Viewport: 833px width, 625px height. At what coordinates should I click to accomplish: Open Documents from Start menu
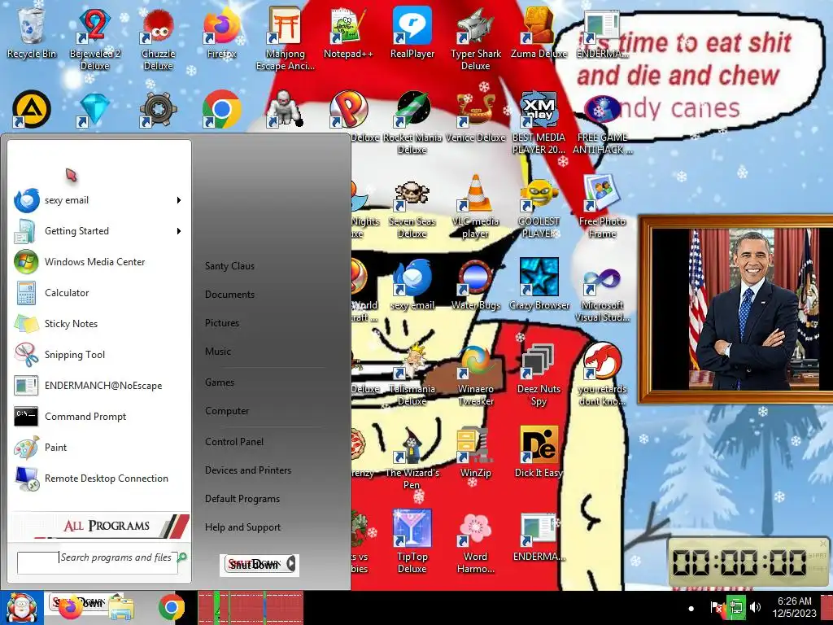coord(229,295)
